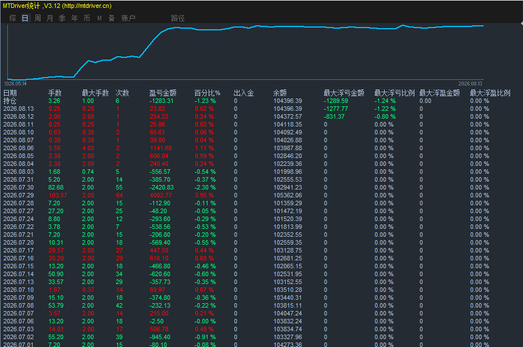Select the 日 daily tab
The width and height of the screenshot is (523, 347).
pyautogui.click(x=25, y=18)
